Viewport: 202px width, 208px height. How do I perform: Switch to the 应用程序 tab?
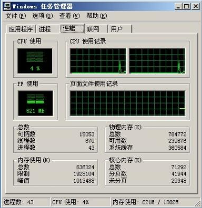pyautogui.click(x=21, y=29)
